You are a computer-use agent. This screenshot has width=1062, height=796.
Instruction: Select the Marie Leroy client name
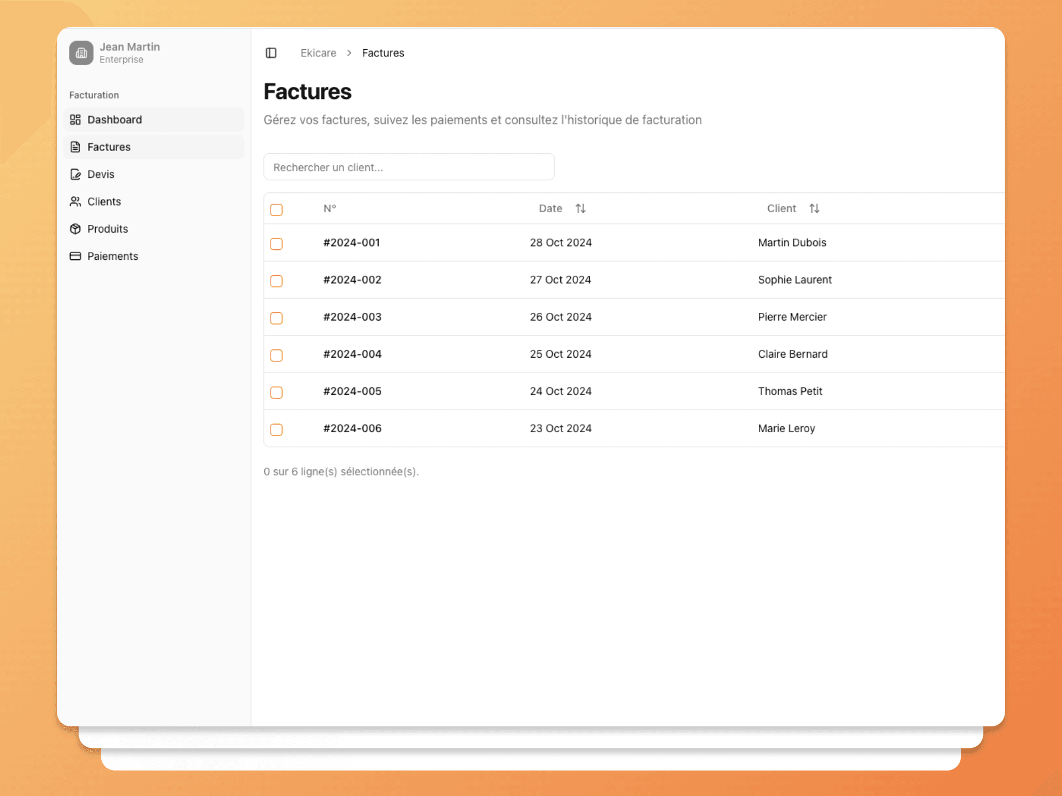click(786, 428)
